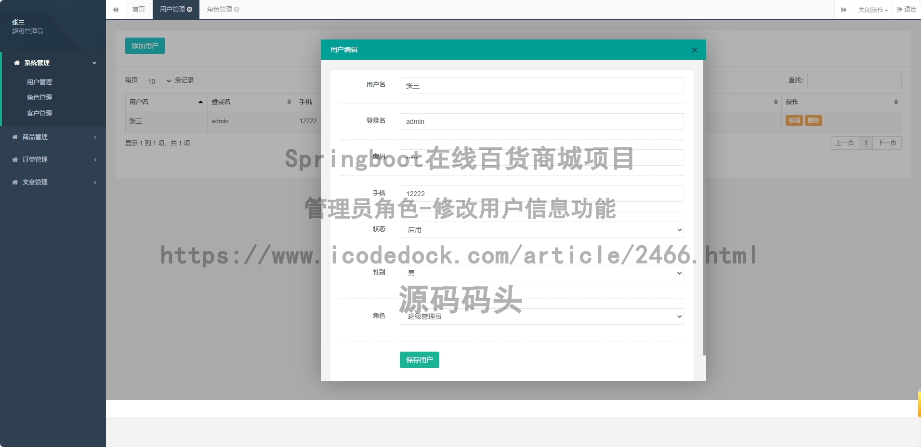Screen dimensions: 921x447
Task: Click the home icon beside 订单管理
Action: 15,159
